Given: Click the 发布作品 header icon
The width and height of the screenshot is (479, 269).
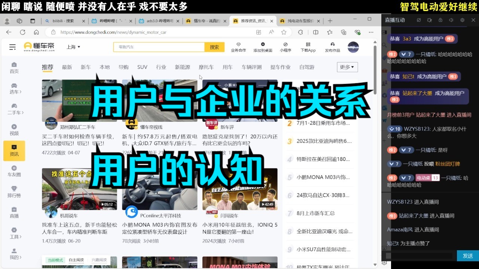Looking at the screenshot, I should click(x=332, y=47).
